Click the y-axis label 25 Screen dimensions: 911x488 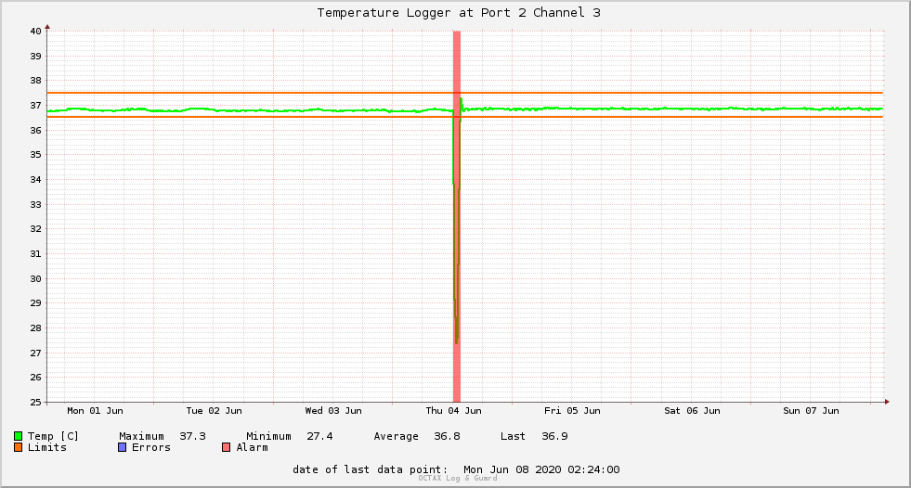point(36,402)
